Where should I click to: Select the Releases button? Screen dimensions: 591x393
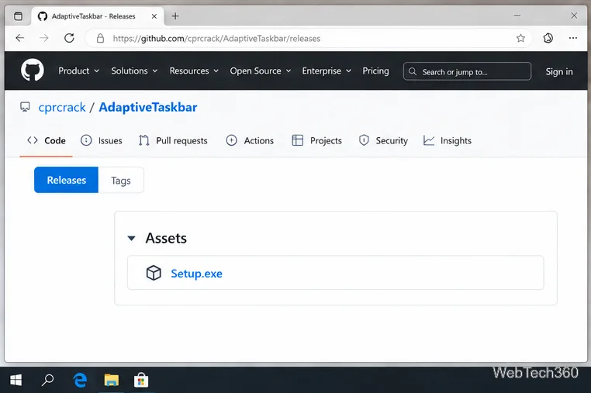tap(67, 180)
